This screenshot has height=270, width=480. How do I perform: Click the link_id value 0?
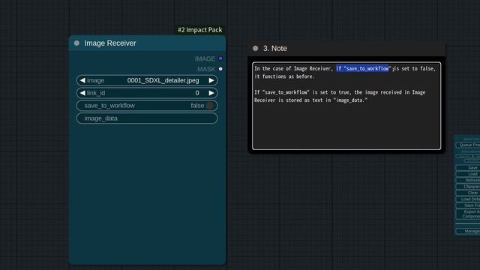[197, 93]
